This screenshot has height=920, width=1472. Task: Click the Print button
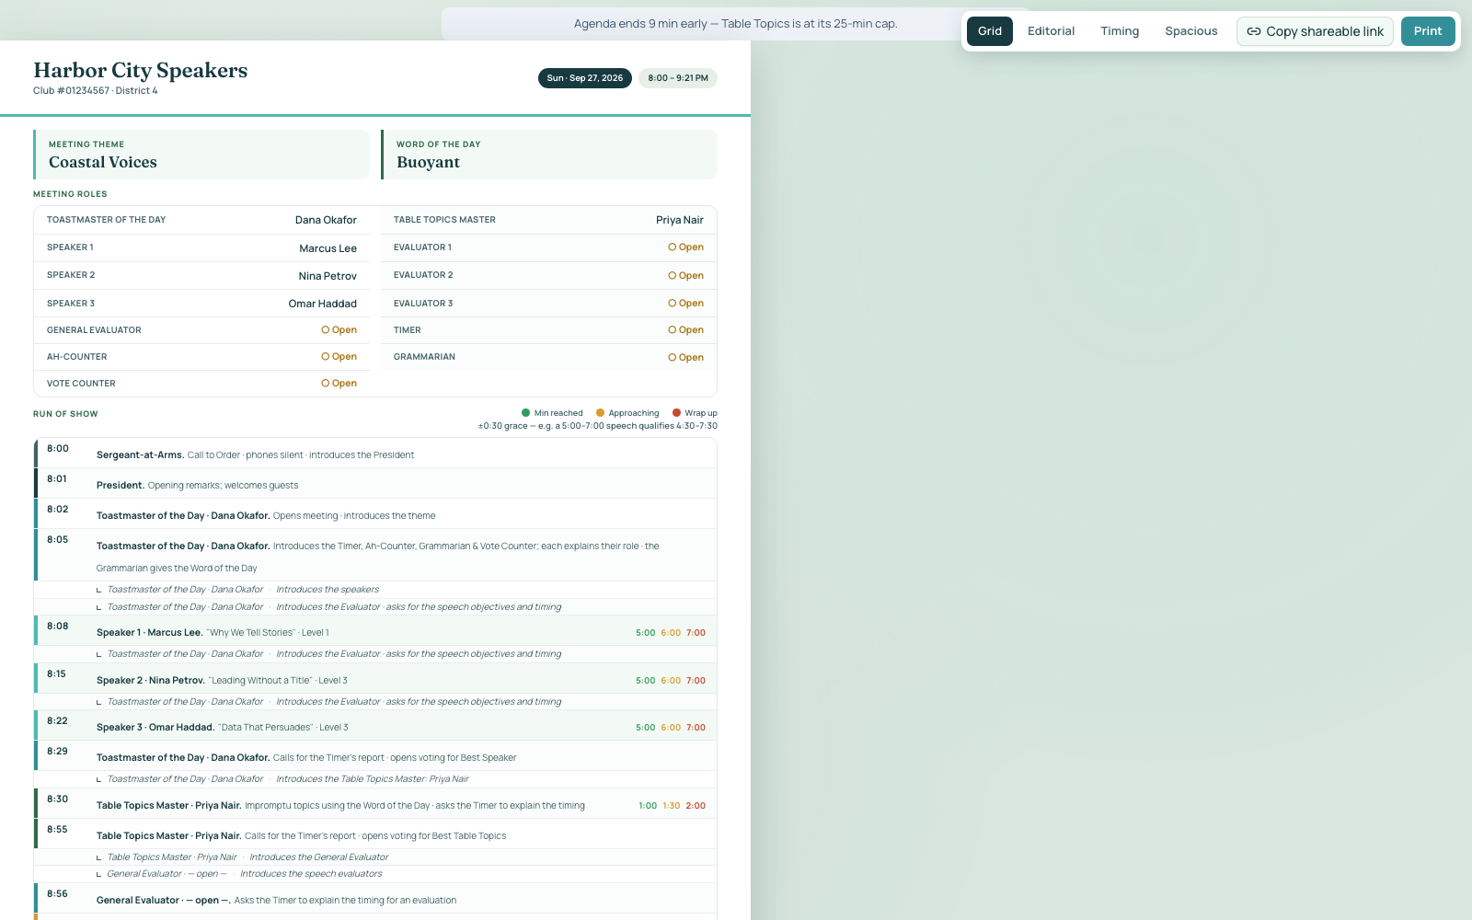pos(1428,31)
